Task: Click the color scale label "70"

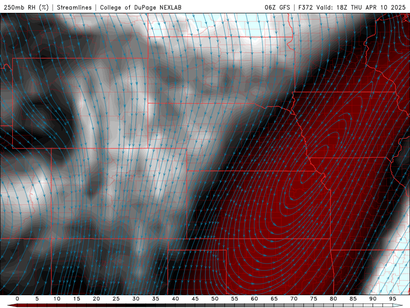Action: 294,299
